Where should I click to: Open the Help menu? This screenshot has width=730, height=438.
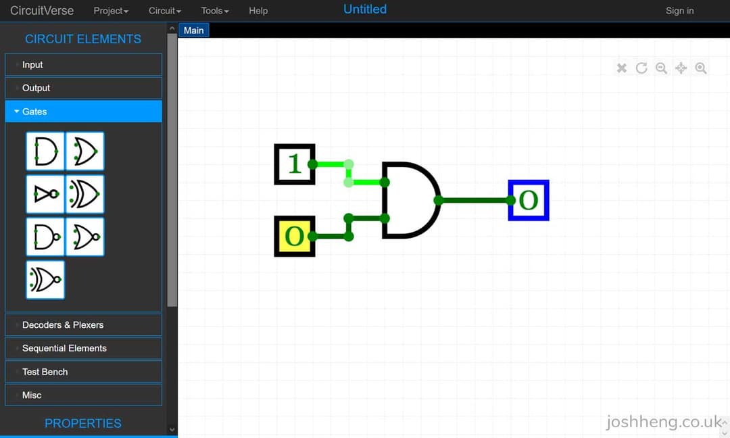click(258, 11)
